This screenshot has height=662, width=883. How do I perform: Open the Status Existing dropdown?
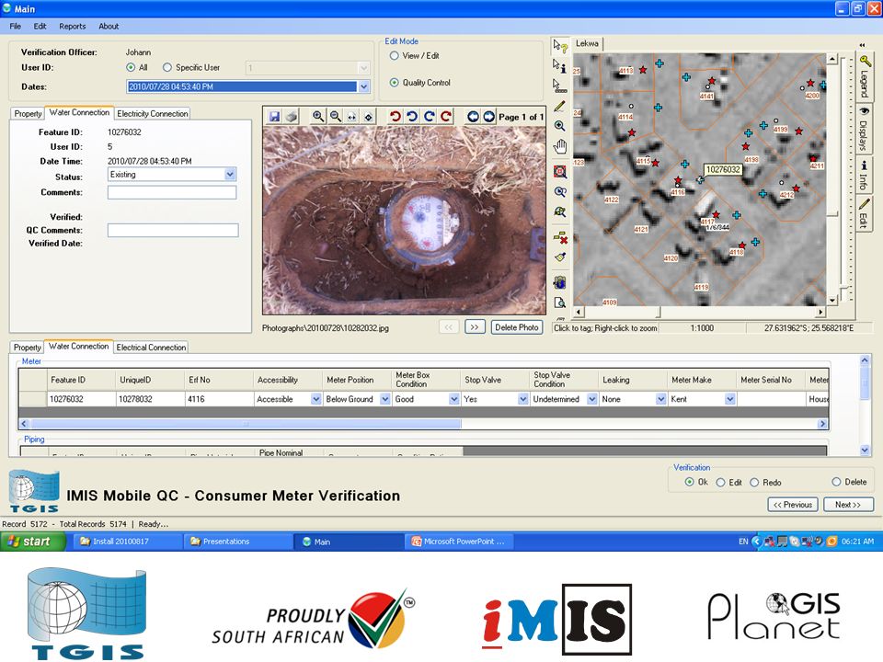tap(230, 175)
